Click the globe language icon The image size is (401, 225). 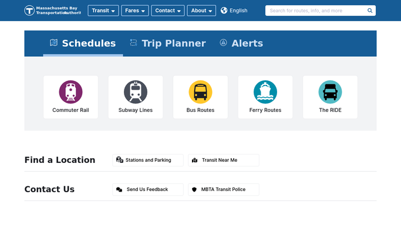(224, 10)
